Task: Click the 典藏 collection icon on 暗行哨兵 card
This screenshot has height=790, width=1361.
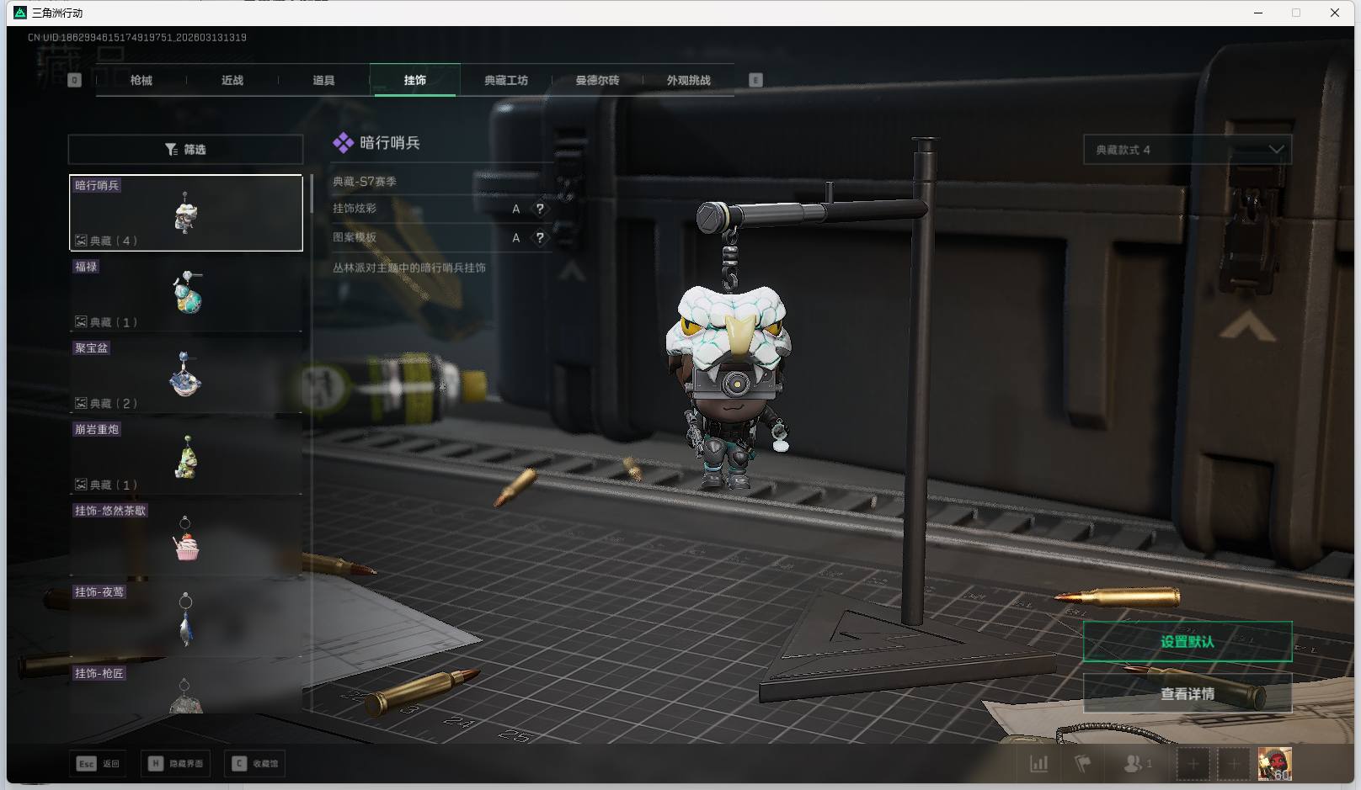Action: point(81,241)
